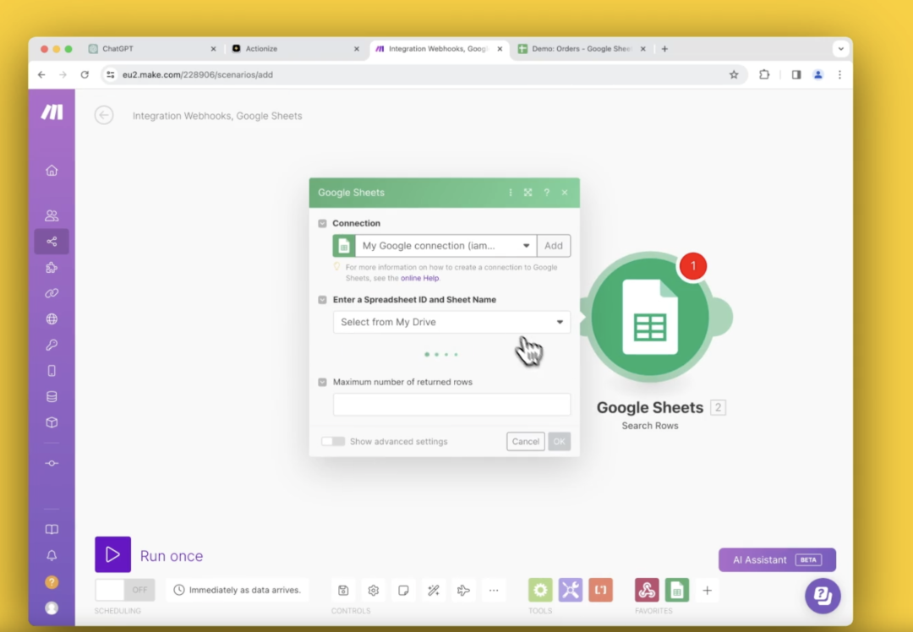This screenshot has height=632, width=913.
Task: Bookmark page with star icon
Action: (x=734, y=74)
